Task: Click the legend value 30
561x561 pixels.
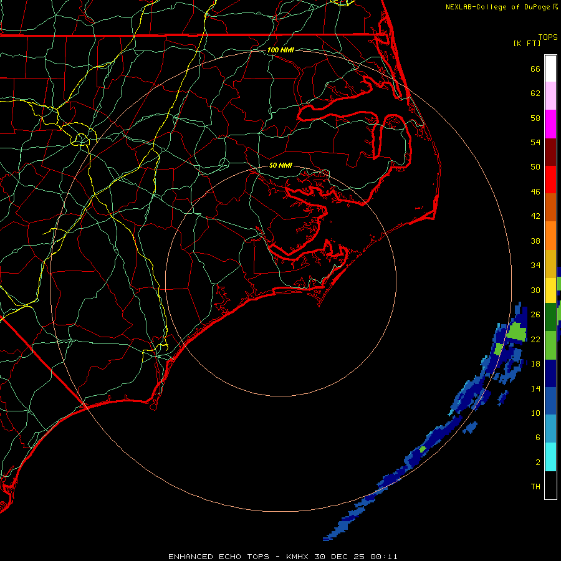Action: pos(535,290)
